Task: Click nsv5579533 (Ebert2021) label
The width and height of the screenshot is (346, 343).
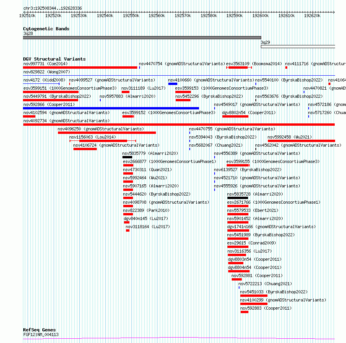Action: pos(253,210)
